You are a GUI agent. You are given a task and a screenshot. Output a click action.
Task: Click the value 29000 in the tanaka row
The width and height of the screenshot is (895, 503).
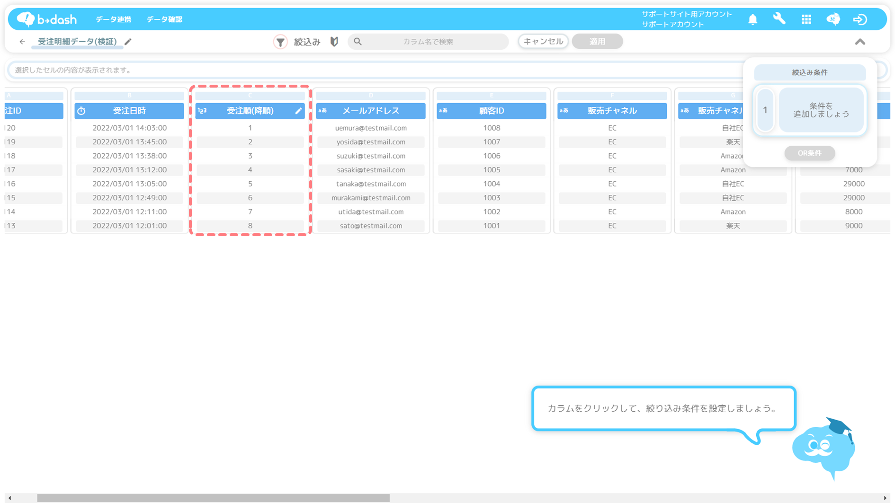[x=854, y=184]
